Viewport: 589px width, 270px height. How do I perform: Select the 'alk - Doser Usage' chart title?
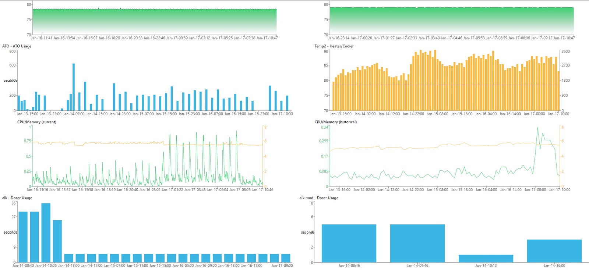coord(17,198)
